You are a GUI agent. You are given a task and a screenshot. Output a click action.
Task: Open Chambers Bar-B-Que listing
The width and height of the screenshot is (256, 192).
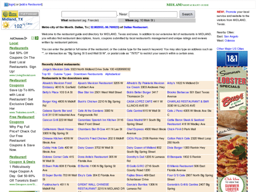(92, 129)
